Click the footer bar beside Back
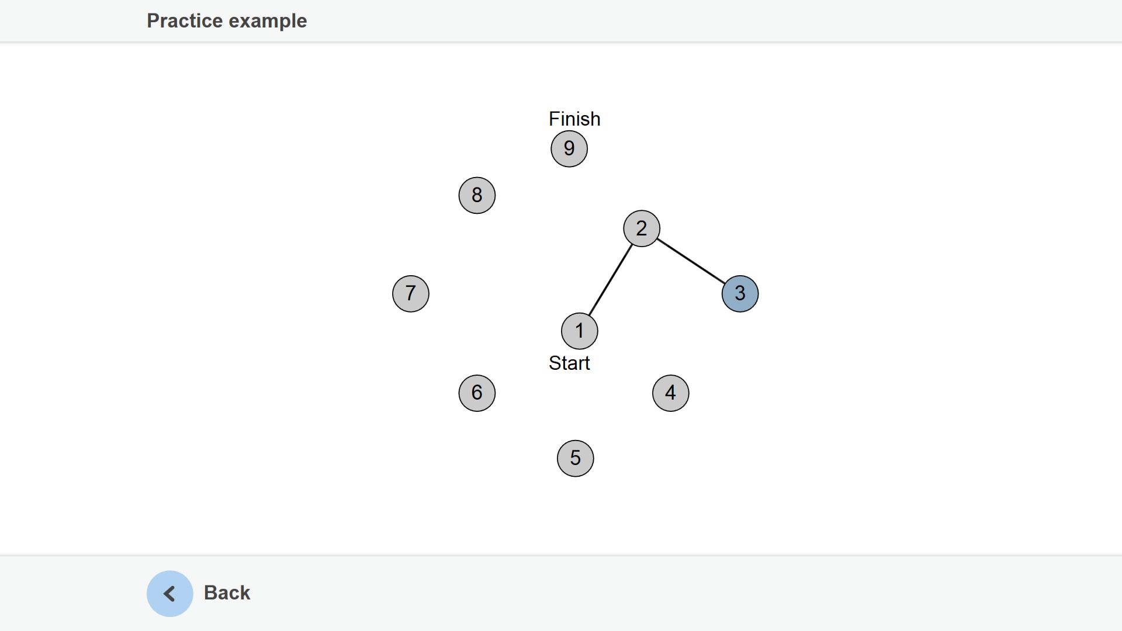 coord(643,594)
